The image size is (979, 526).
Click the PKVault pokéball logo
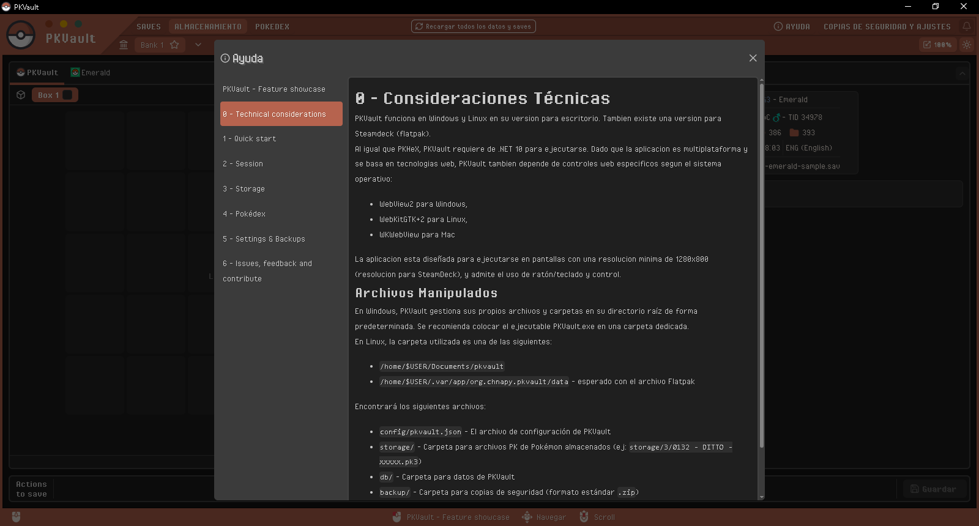(x=21, y=35)
